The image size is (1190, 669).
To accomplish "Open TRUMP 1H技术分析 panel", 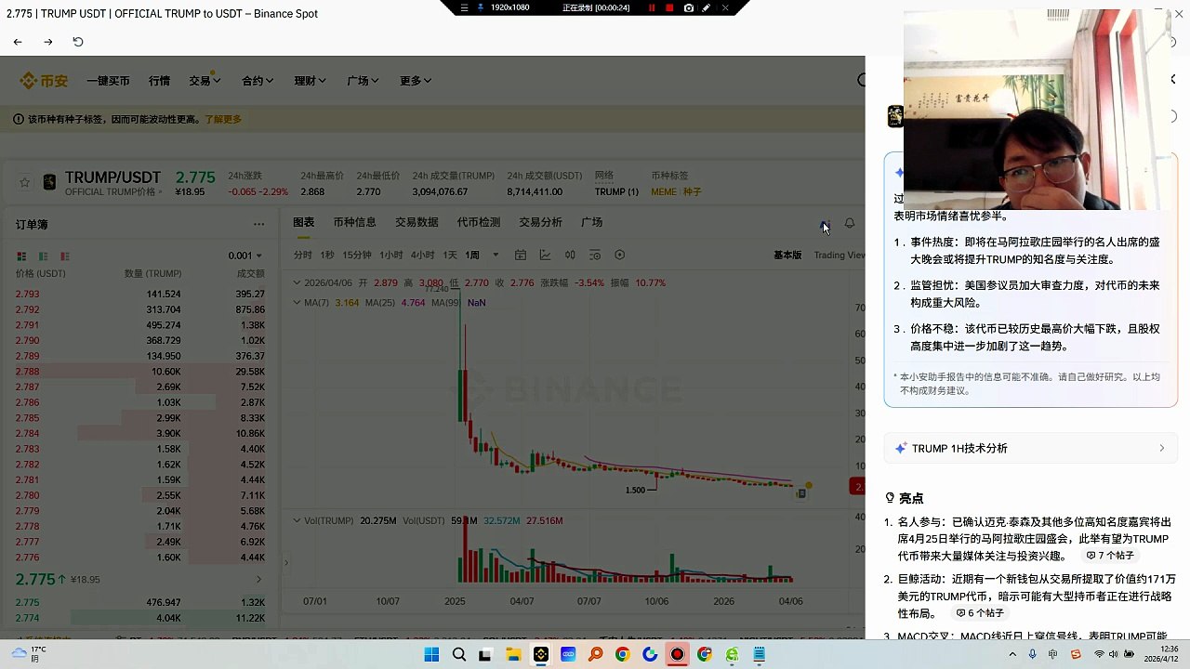I will 1031,448.
